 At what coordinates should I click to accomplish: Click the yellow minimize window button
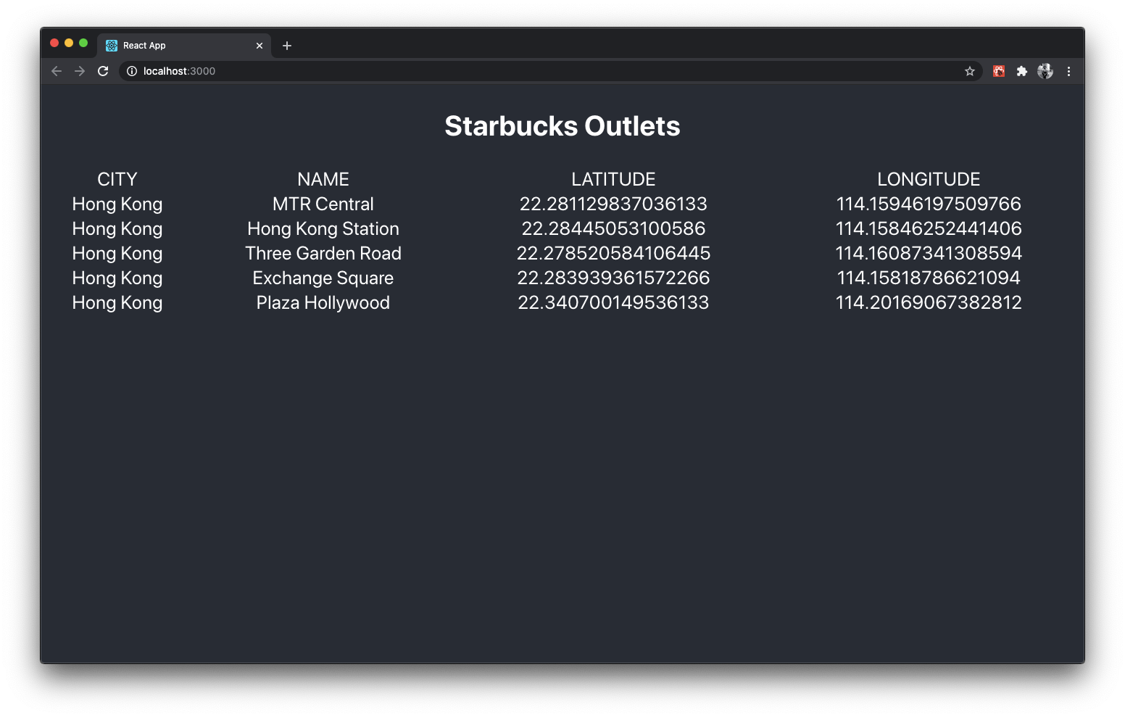click(69, 43)
